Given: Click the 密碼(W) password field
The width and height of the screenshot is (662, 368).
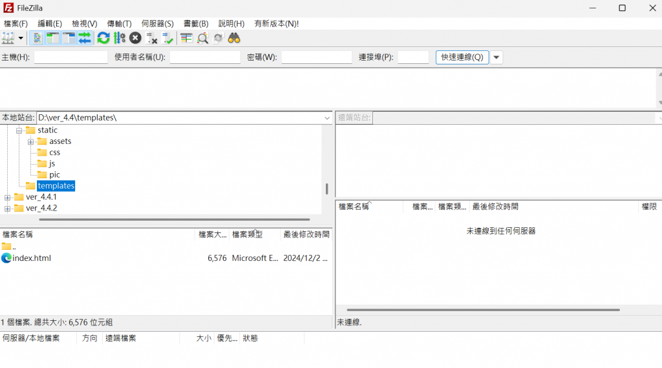Looking at the screenshot, I should [x=317, y=57].
